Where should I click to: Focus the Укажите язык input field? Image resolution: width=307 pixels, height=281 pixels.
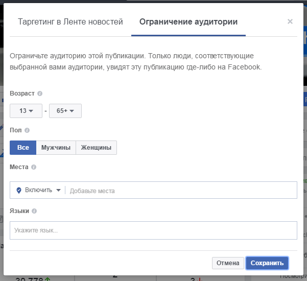(x=153, y=230)
